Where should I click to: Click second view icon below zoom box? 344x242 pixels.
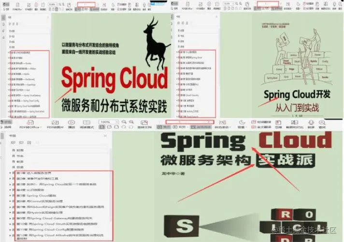point(109,127)
